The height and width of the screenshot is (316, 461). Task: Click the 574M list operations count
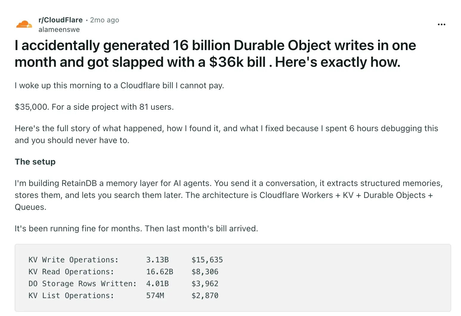click(155, 296)
